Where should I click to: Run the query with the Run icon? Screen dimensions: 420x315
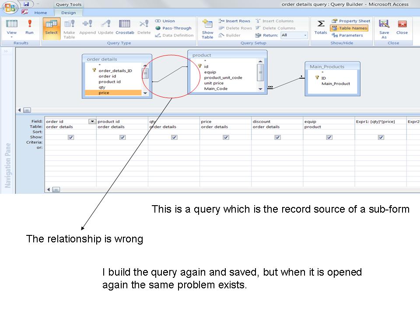tap(29, 27)
